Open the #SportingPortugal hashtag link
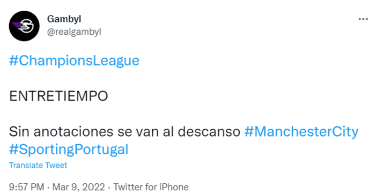 pyautogui.click(x=69, y=150)
